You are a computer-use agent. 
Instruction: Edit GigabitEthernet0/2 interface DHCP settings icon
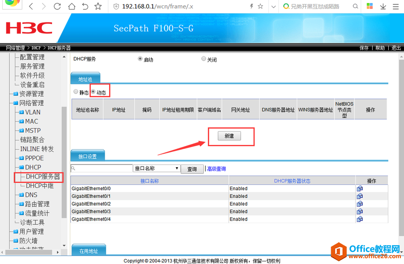click(x=360, y=204)
